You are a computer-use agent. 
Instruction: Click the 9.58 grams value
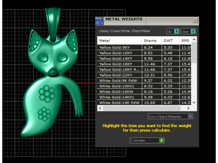pos(148,58)
